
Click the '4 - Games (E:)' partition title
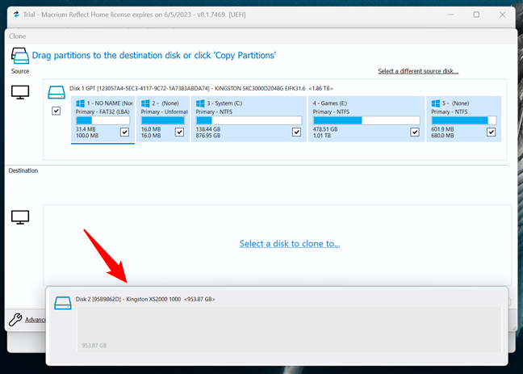(330, 103)
